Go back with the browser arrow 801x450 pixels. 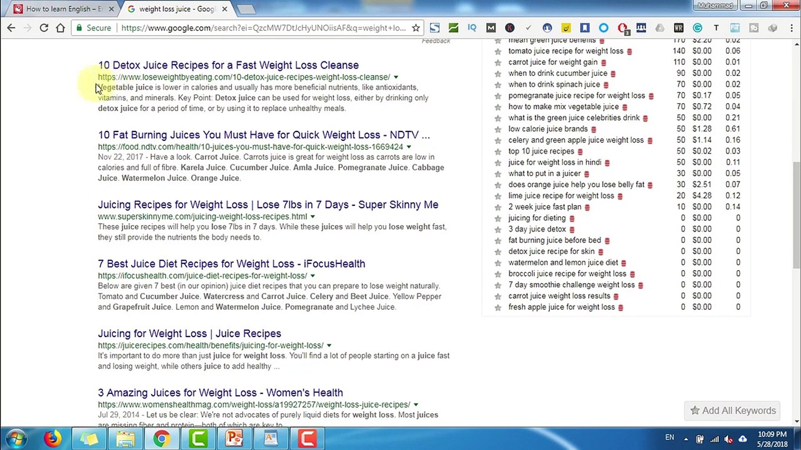click(11, 28)
